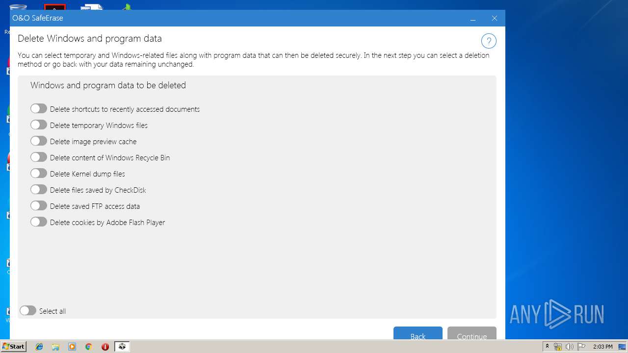
Task: Enable Delete content of Windows Recycle Bin
Action: (39, 157)
